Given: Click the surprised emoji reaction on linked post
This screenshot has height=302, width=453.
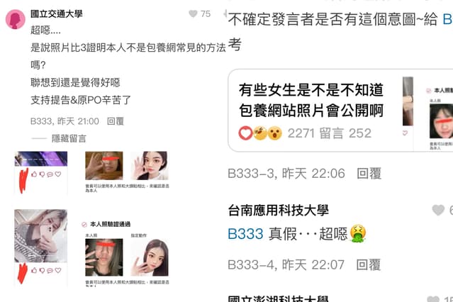Looking at the screenshot, I should [274, 133].
